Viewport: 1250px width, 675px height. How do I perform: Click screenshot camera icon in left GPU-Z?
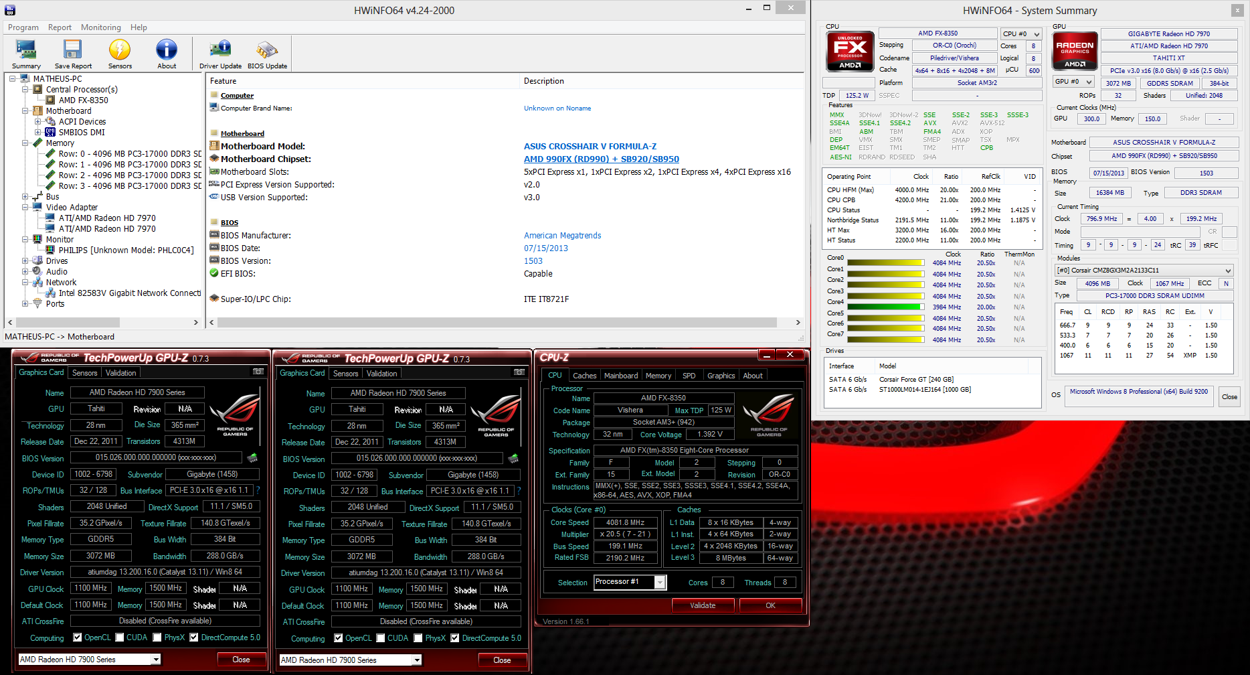tap(258, 372)
